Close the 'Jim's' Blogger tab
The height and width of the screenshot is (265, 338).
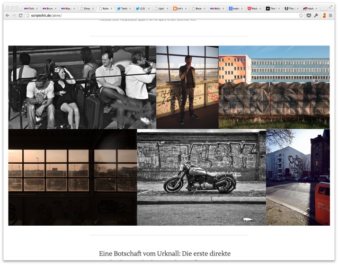(x=186, y=9)
